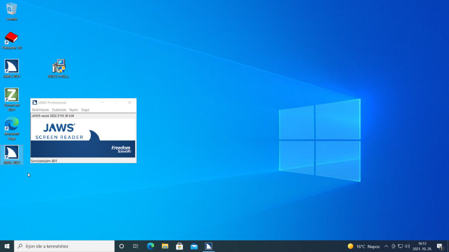Viewport: 449px width, 252px height.
Task: Click the Sorozatszám 801 status text
Action: (44, 161)
